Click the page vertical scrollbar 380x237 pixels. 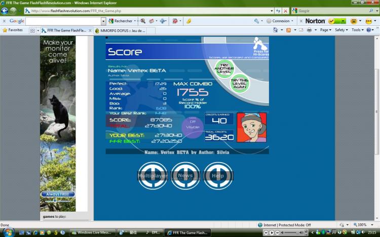377,111
